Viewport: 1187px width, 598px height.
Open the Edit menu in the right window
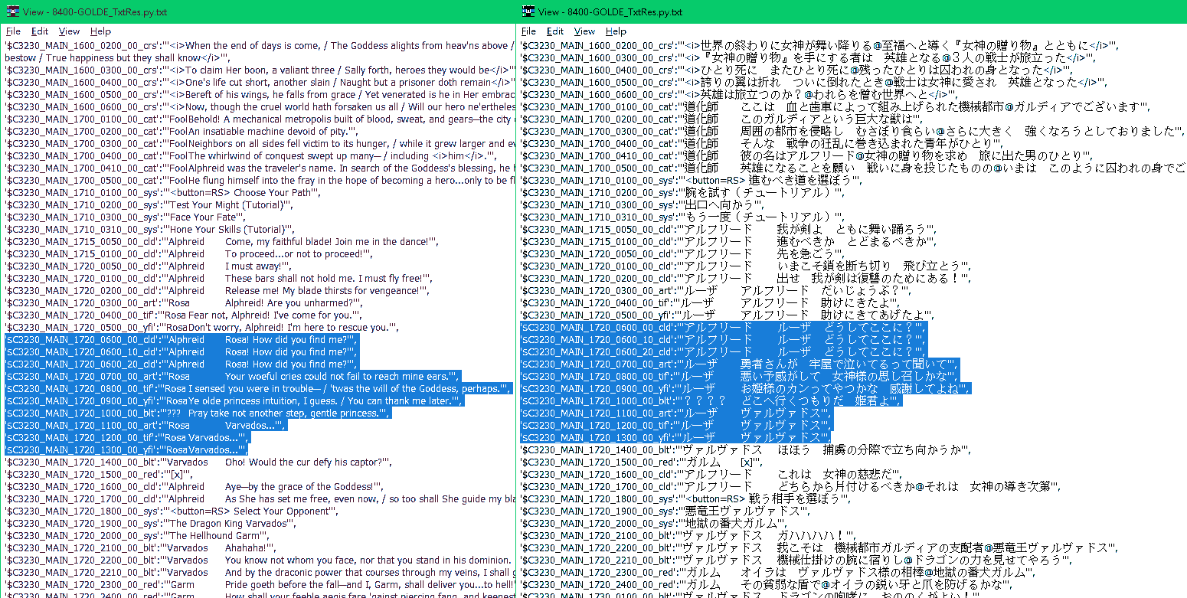coord(555,31)
